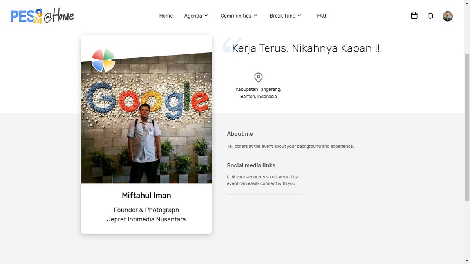
Task: Go to Home page
Action: pyautogui.click(x=166, y=16)
